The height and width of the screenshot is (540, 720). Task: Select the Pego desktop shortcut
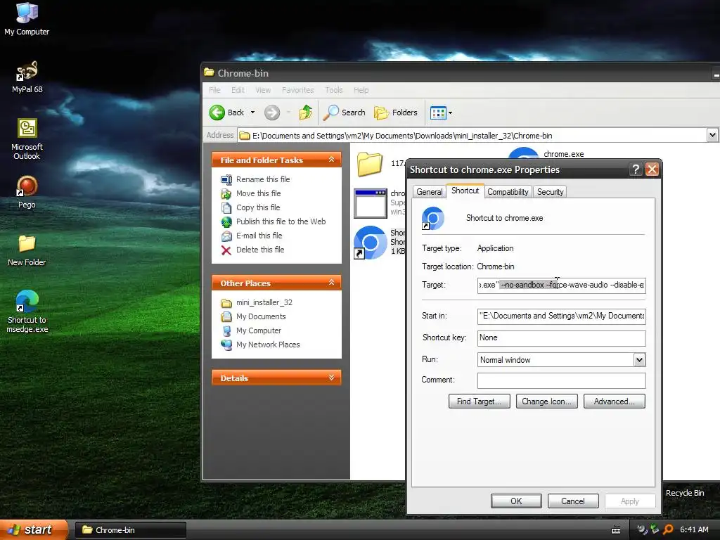pos(27,192)
